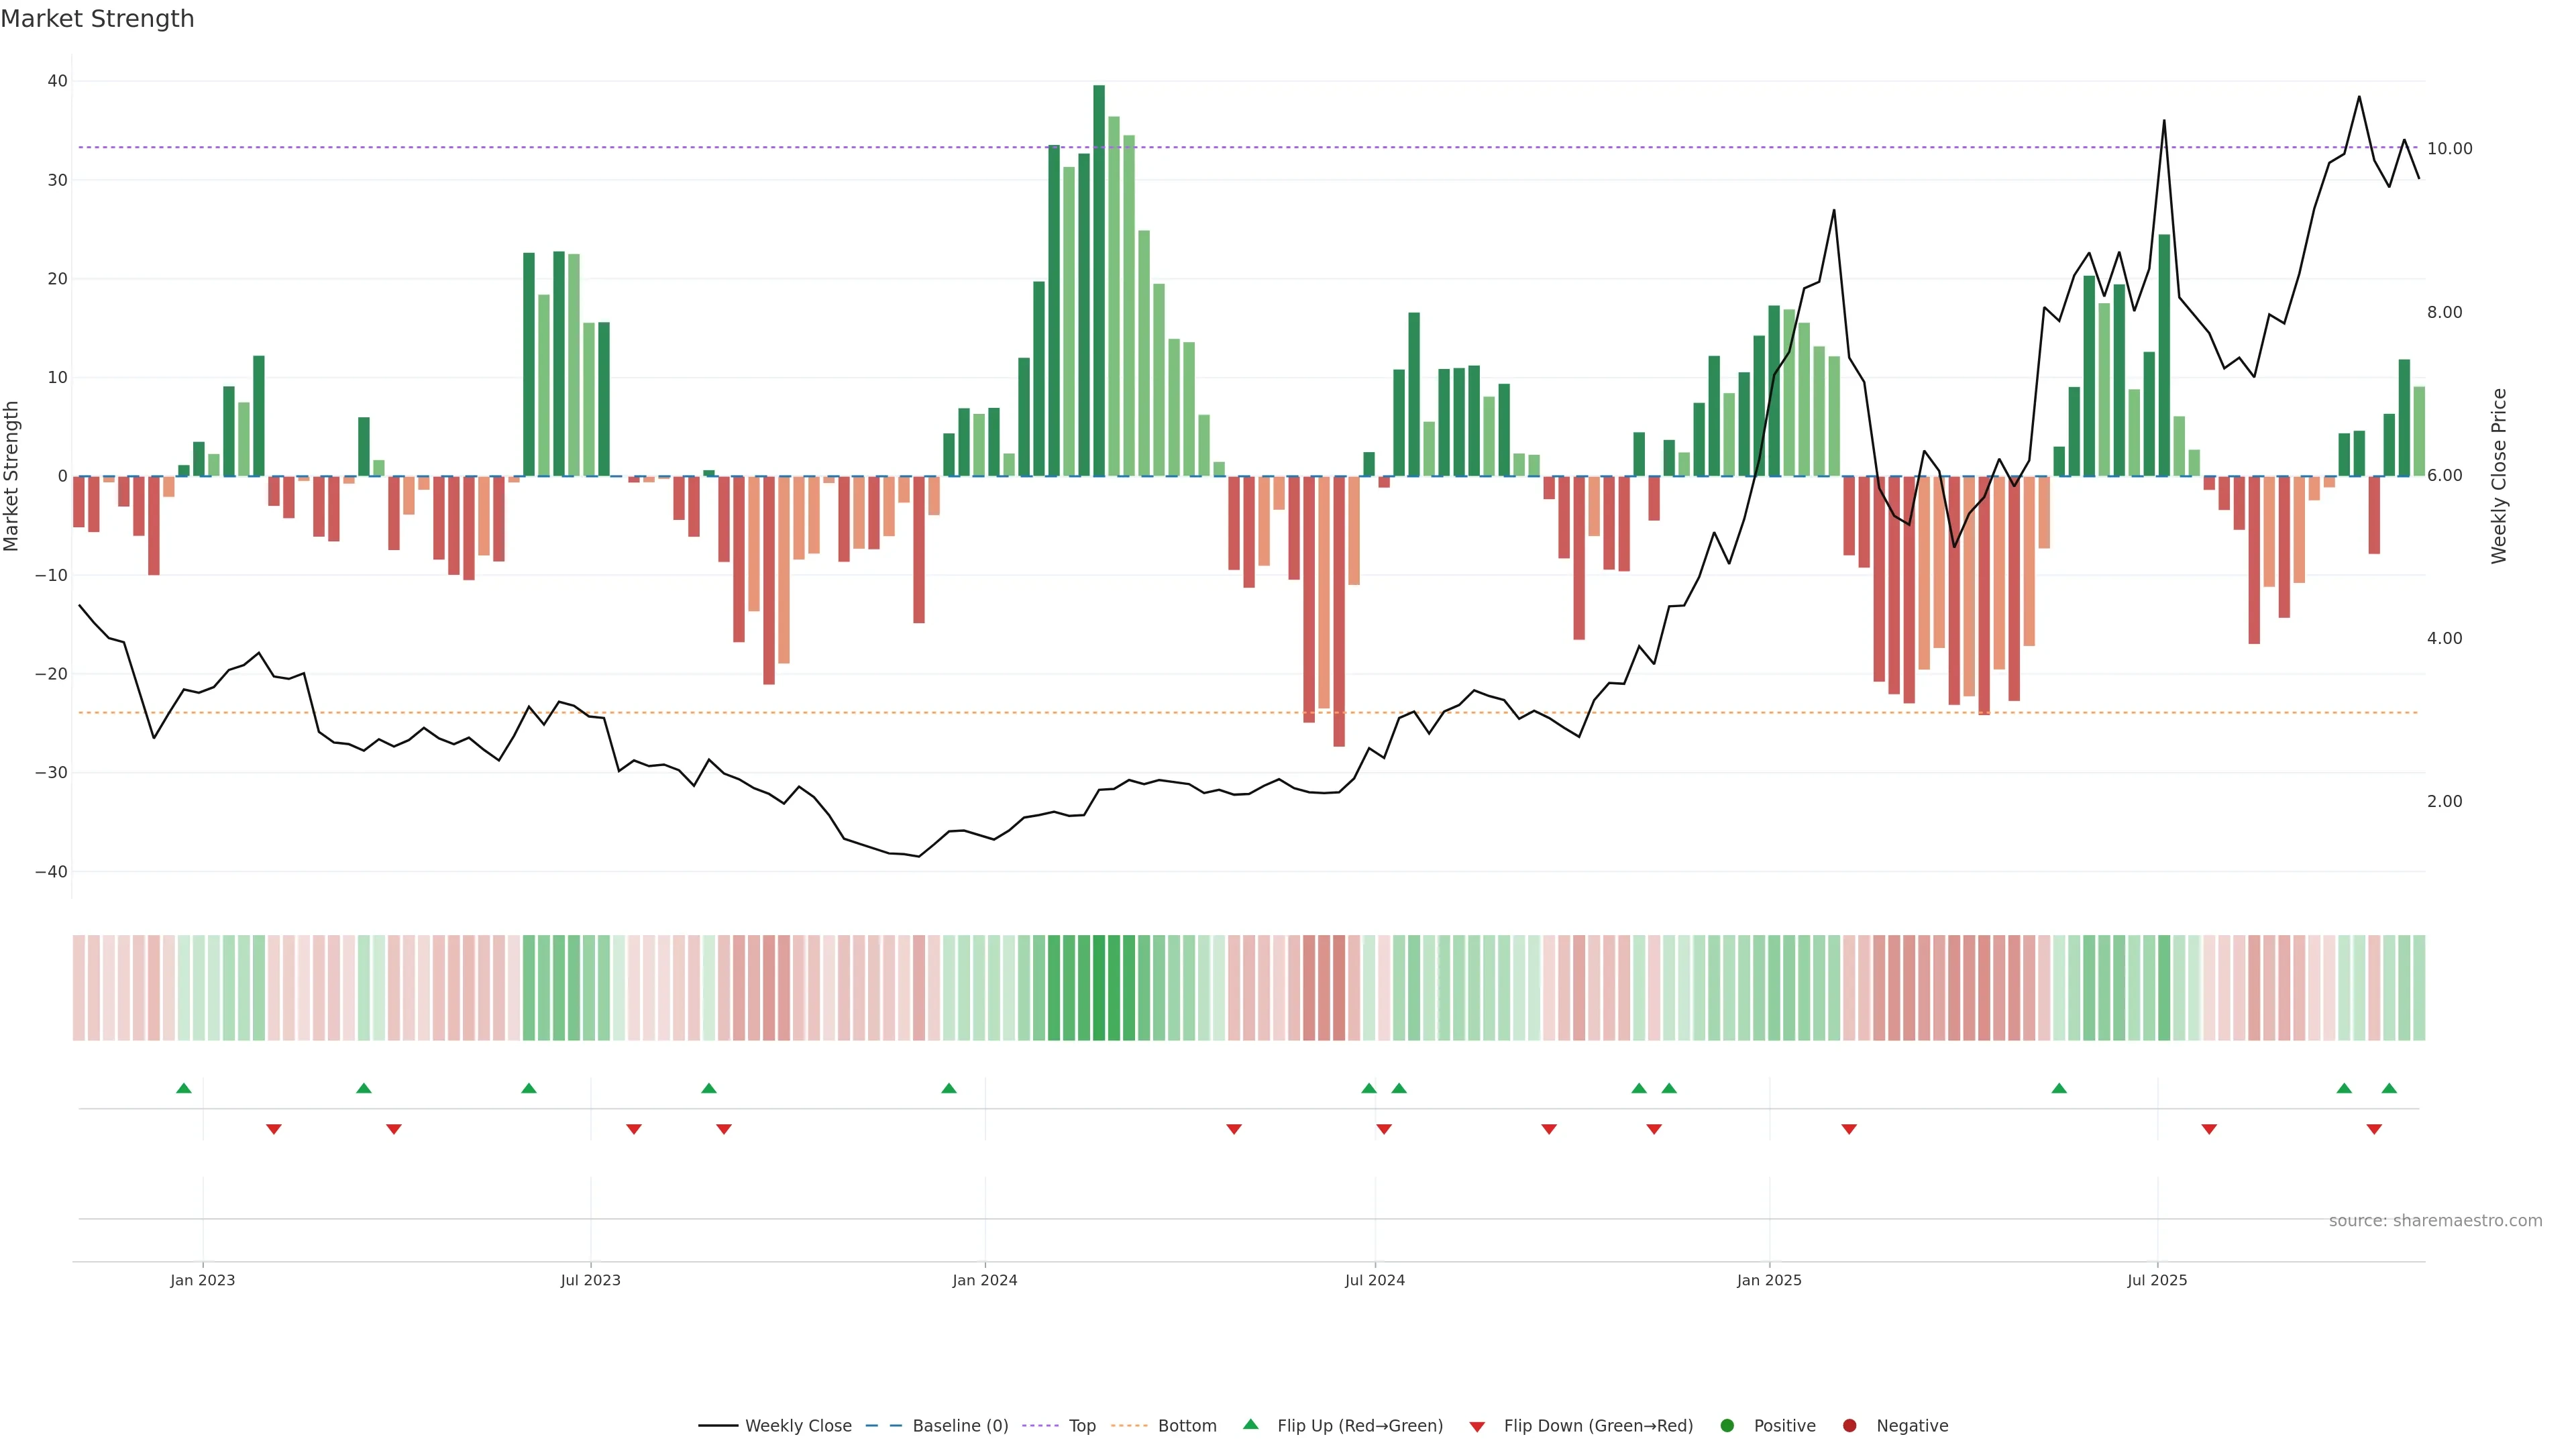Click Flip Down red triangle legend icon

pos(1477,1426)
